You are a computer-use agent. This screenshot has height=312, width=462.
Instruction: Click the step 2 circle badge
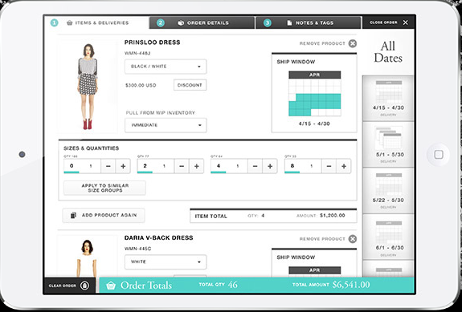[160, 22]
